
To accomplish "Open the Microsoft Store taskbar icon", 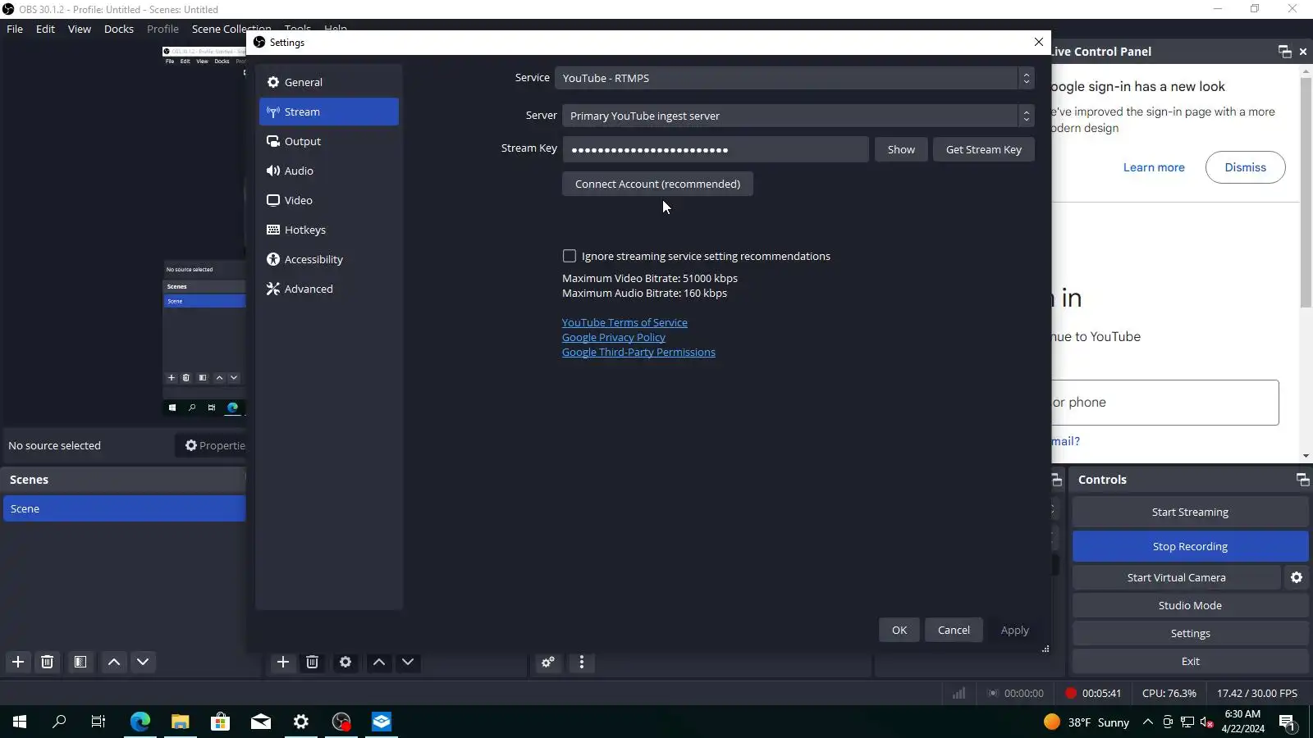I will click(220, 722).
